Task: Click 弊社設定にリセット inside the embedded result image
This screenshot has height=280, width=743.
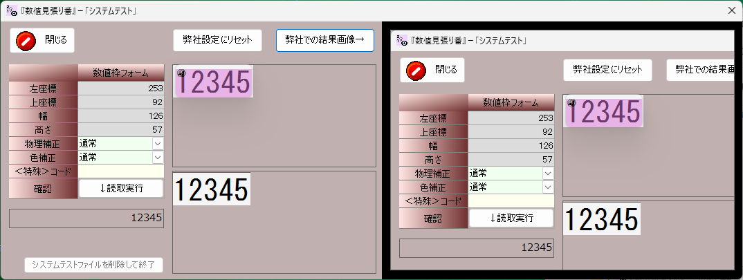Action: point(607,70)
